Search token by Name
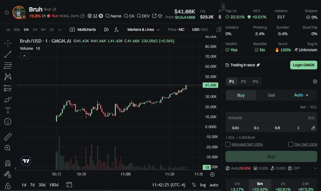The height and width of the screenshot is (191, 321). (113, 16)
